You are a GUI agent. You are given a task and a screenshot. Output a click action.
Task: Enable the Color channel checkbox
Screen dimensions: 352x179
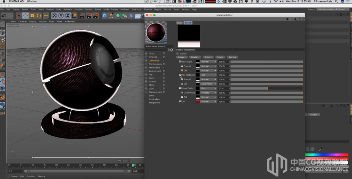(x=164, y=54)
